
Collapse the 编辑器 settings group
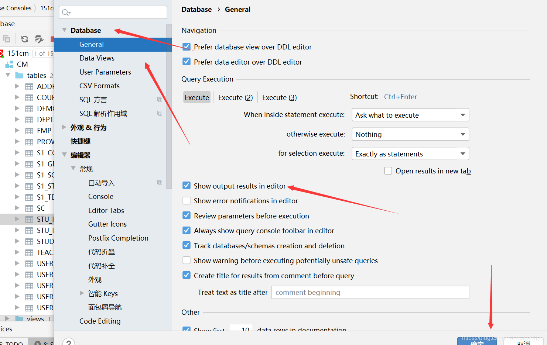coord(64,155)
